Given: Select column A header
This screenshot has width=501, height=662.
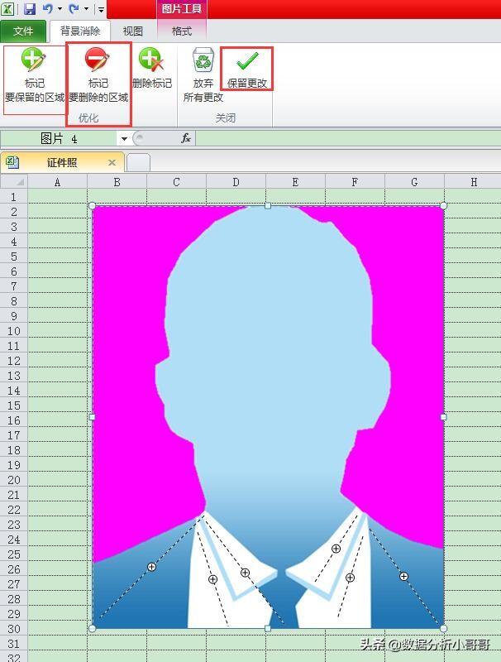Looking at the screenshot, I should pos(57,182).
